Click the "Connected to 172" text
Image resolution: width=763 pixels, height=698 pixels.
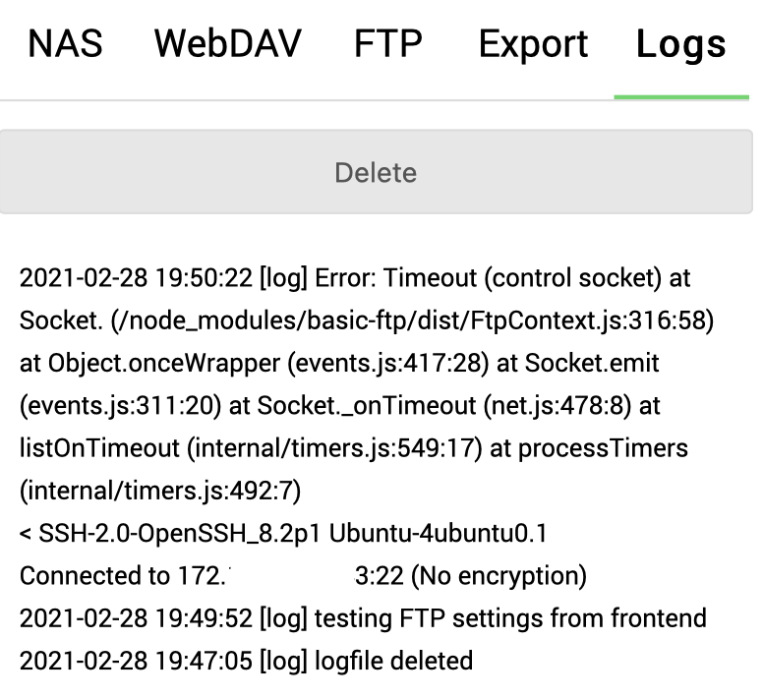124,575
